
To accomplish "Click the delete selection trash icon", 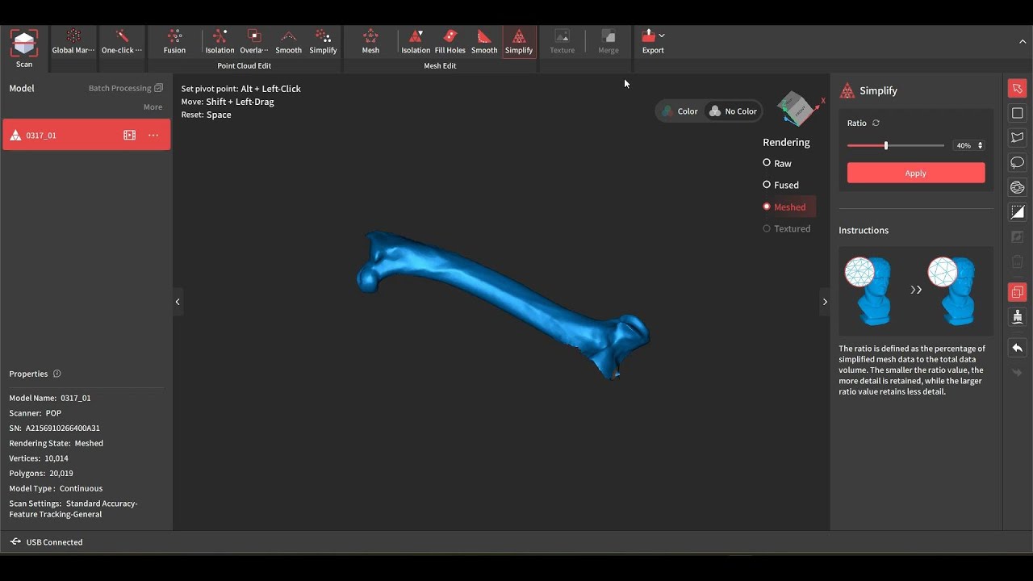I will coord(1018,261).
